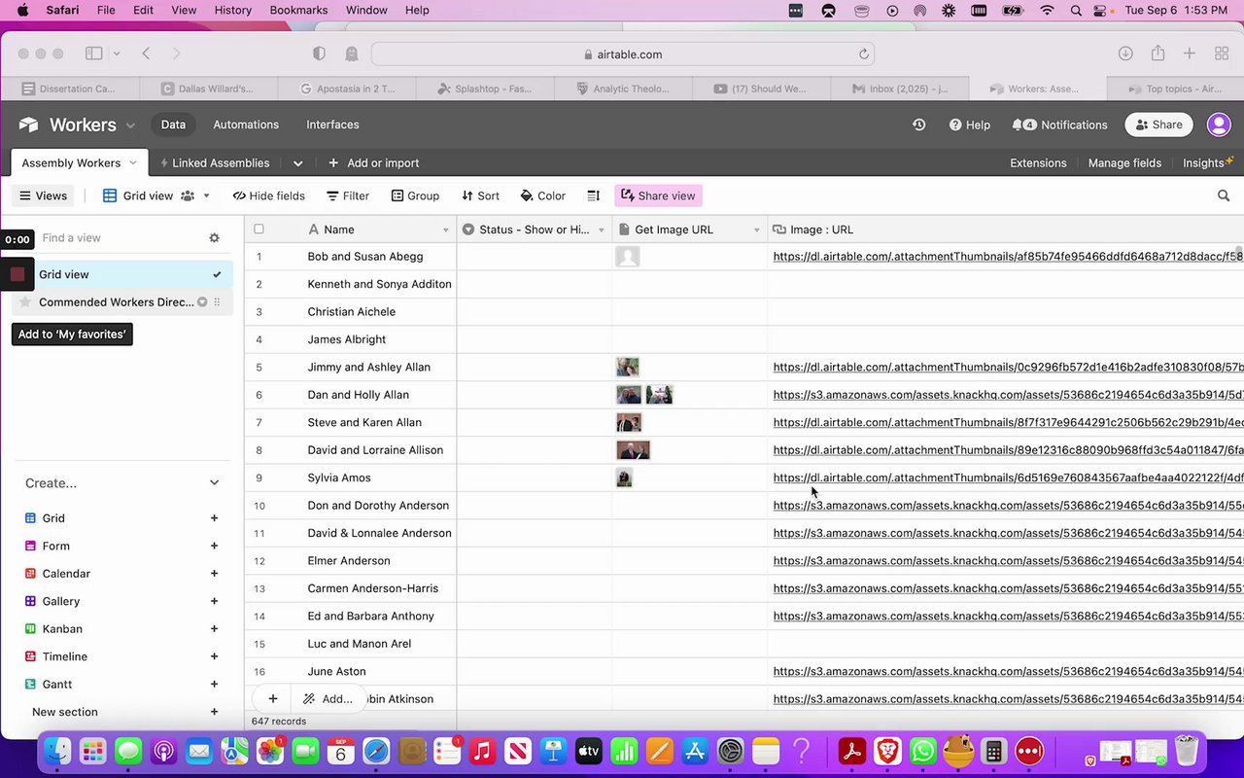Open Finder from the Dock

58,751
